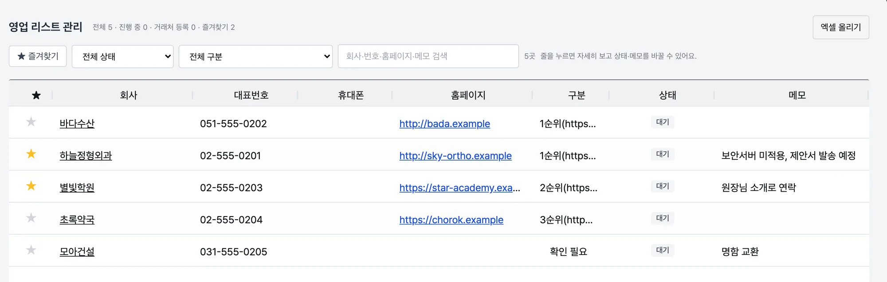Click 1순위 category cell for 하늘정형외과
Viewport: 887px width, 282px height.
(568, 155)
